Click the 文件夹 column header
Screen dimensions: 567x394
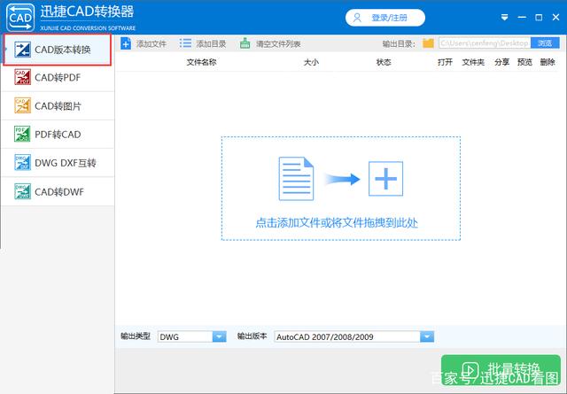[473, 62]
